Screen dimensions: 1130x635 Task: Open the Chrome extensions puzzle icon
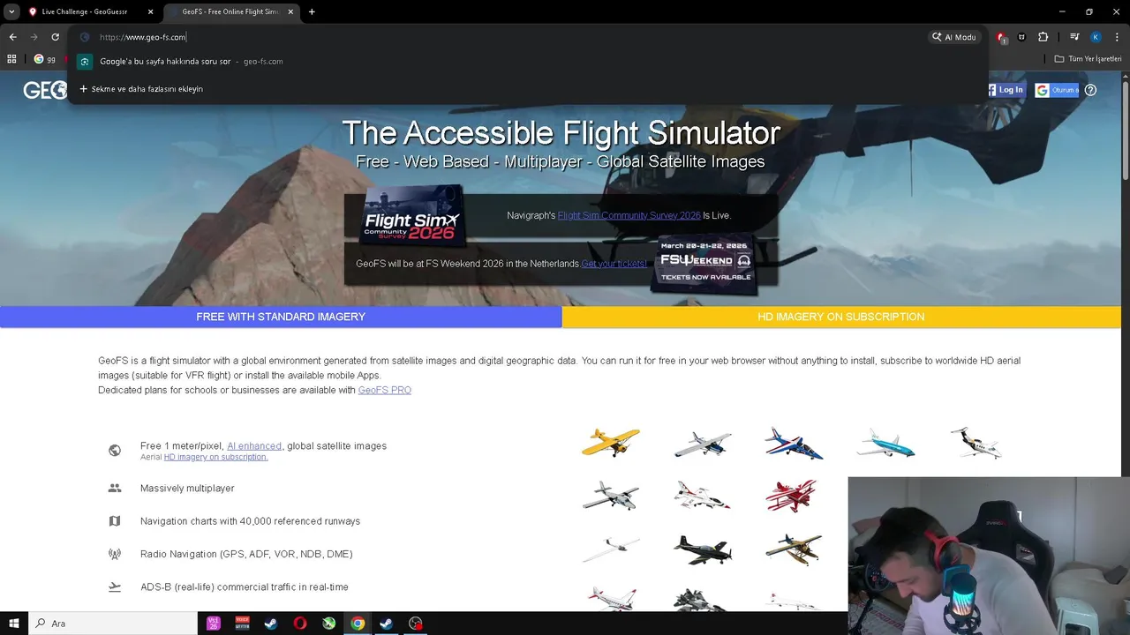point(1043,37)
